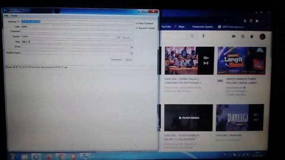
Task: Open the EPON Management bookmark
Action: click(x=231, y=27)
